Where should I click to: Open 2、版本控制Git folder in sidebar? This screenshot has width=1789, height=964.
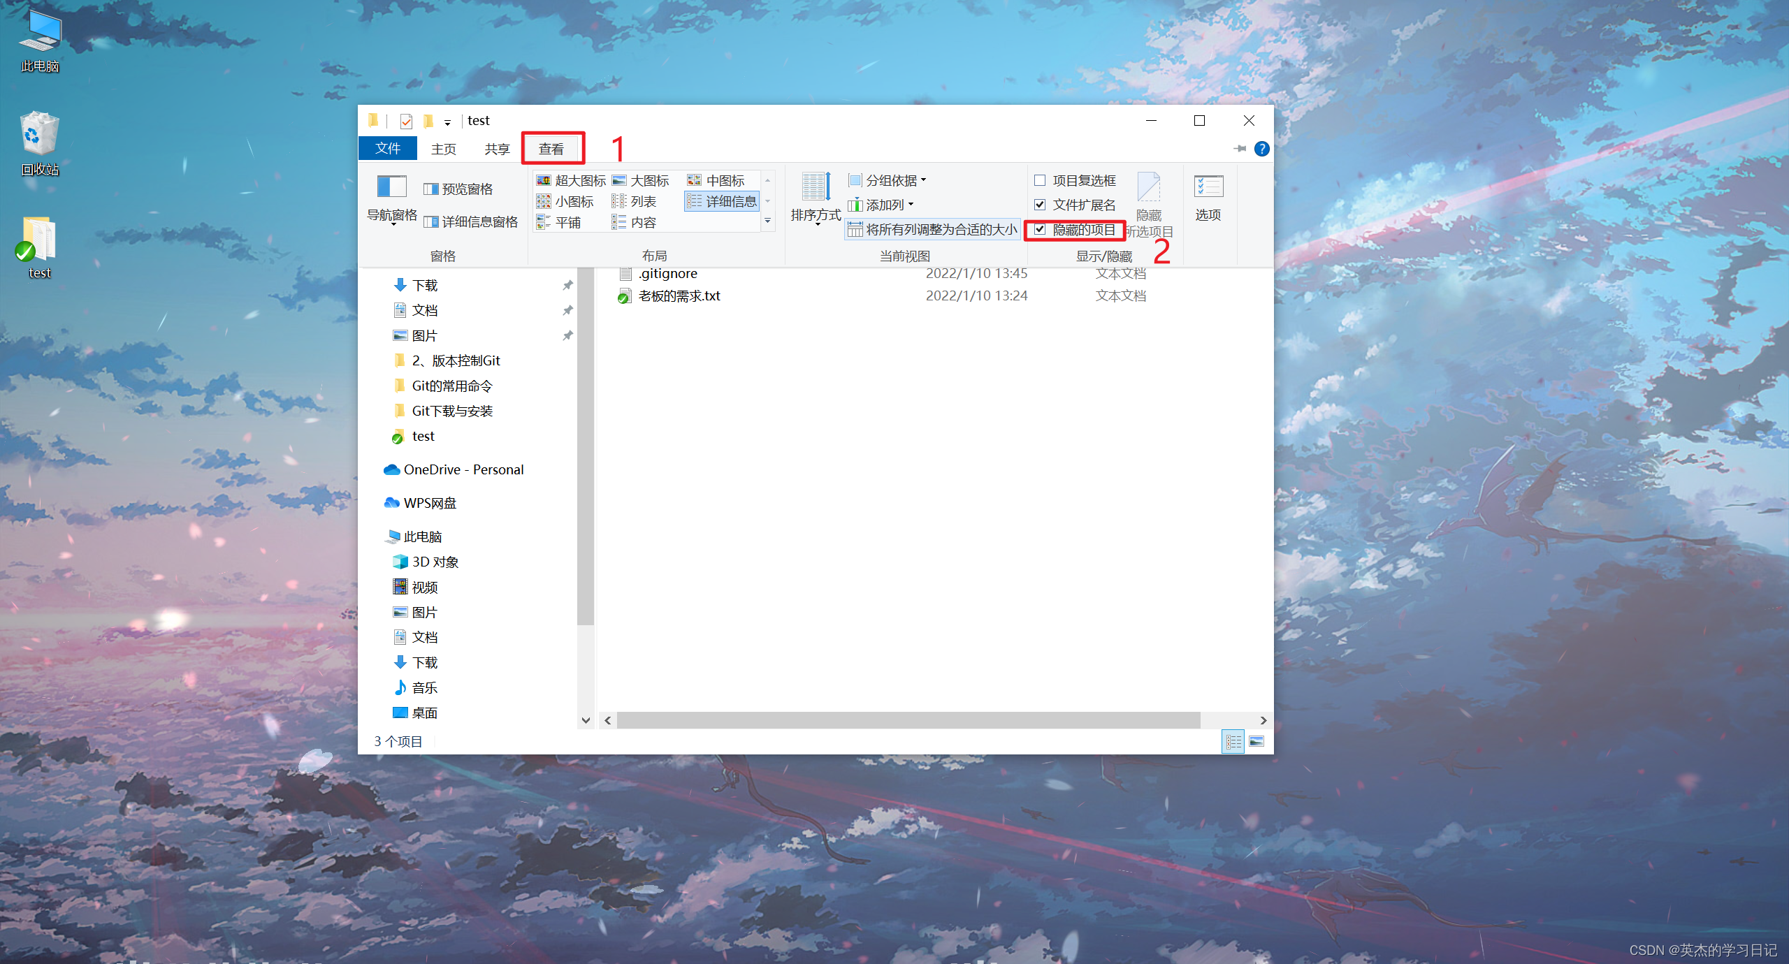(447, 360)
